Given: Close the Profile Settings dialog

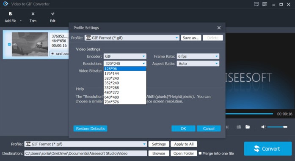Looking at the screenshot, I should pos(219,28).
